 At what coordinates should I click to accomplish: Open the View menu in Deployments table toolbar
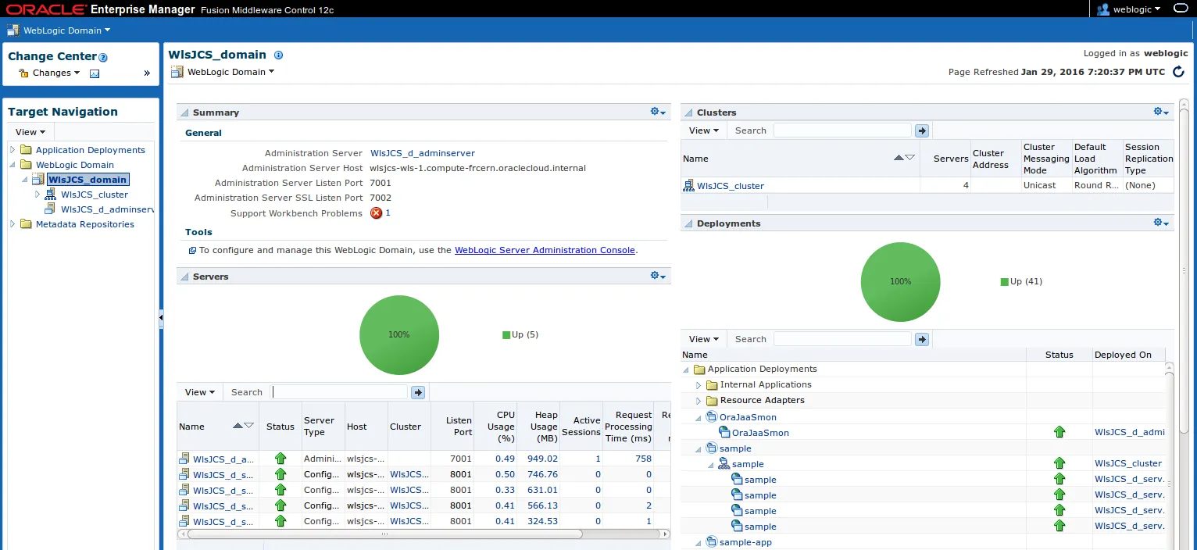(704, 339)
